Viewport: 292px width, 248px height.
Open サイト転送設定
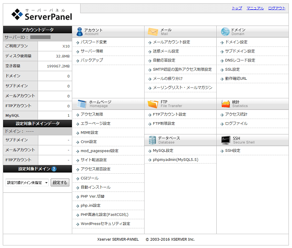click(x=94, y=160)
